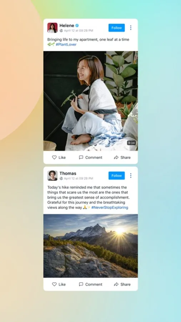Image resolution: width=181 pixels, height=322 pixels.
Task: Share Helene's post
Action: [122, 157]
